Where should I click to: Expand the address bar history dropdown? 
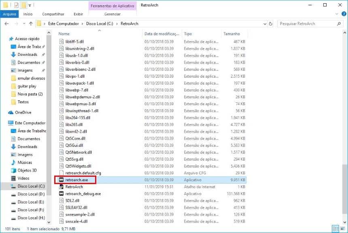pos(265,24)
